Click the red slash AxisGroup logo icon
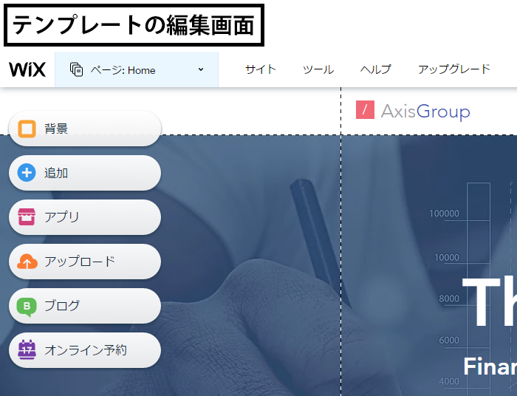 point(365,110)
